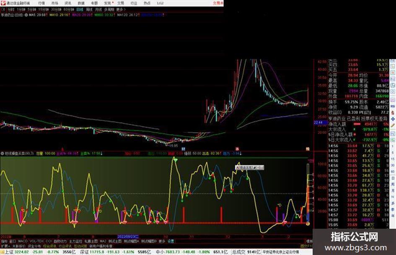Image resolution: width=396 pixels, height=255 pixels.
Task: Apply the MA2 indicator
Action: pos(103,241)
